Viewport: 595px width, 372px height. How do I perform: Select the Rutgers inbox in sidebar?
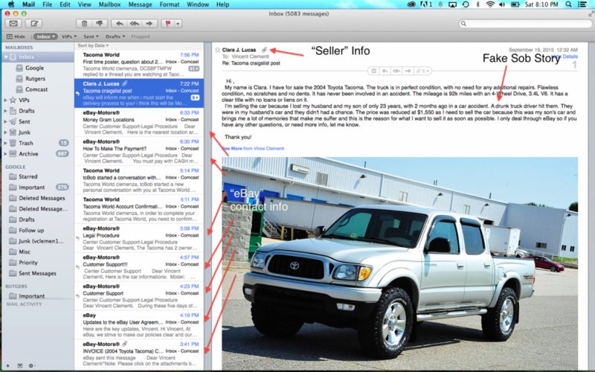click(35, 79)
